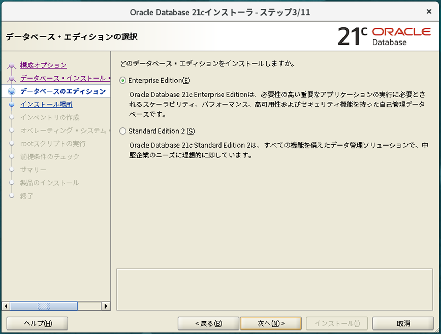Click the サマリー step text
Screen dimensions: 441x334
(33, 170)
